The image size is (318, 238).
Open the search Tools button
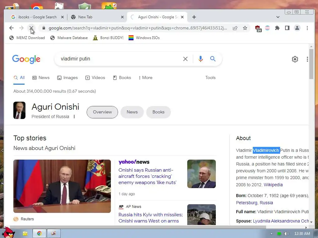(210, 78)
